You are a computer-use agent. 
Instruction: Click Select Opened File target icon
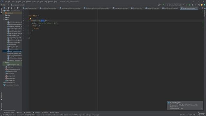9,8
